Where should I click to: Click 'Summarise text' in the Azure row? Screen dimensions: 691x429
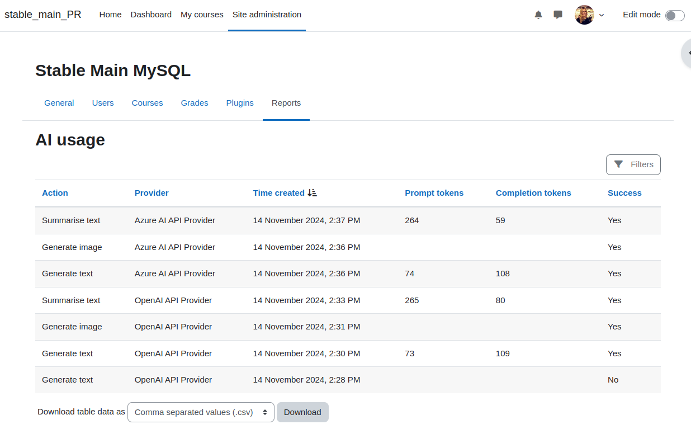(71, 220)
